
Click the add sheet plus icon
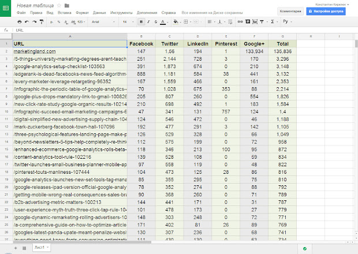[x=15, y=247]
